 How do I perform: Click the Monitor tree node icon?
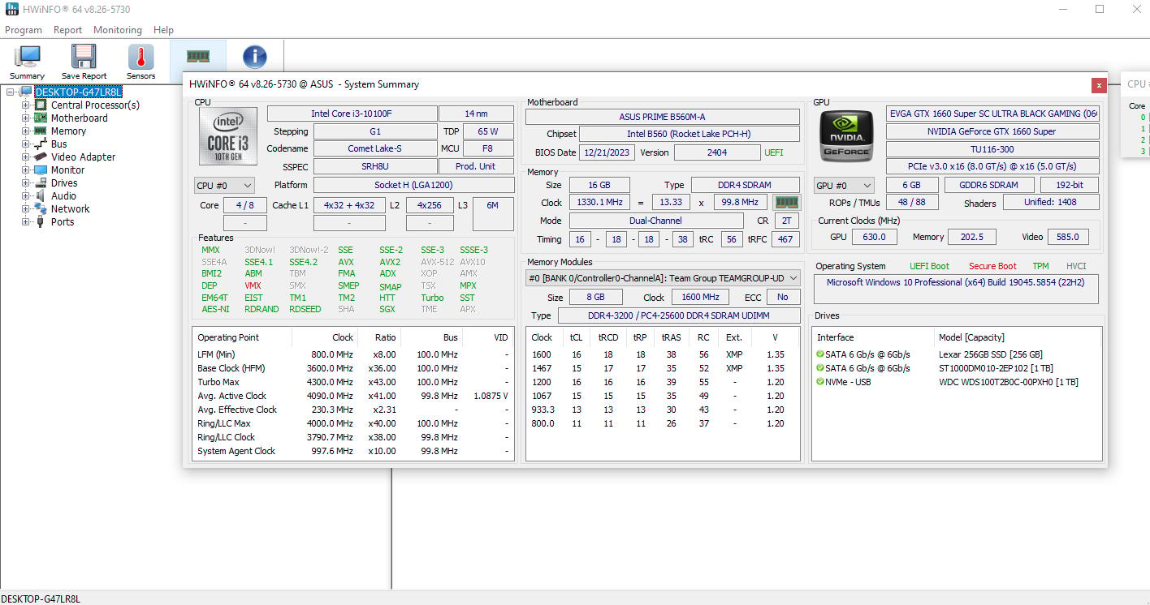[x=41, y=169]
